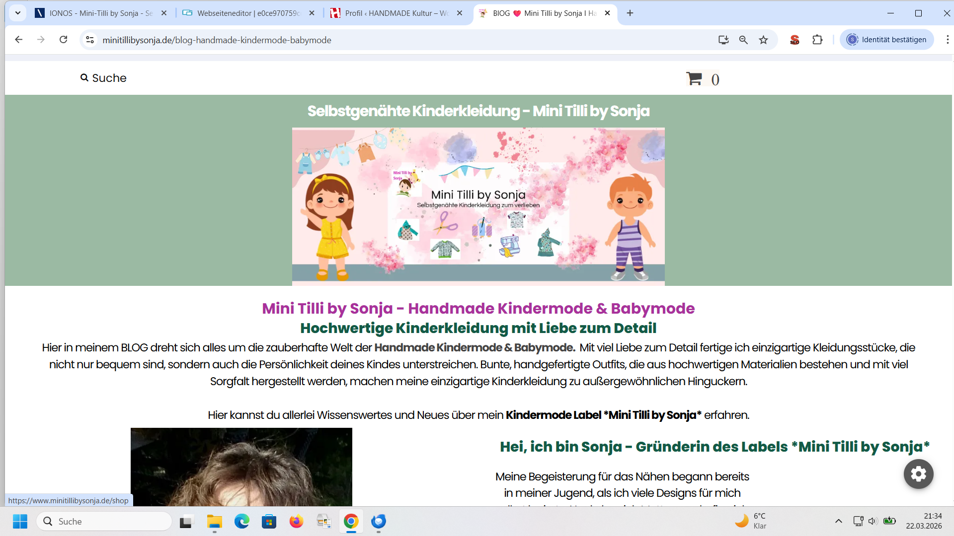
Task: Click the Identität bestätigen profile button
Action: [x=887, y=40]
